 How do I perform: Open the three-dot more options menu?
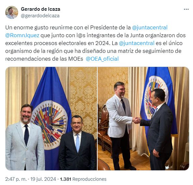click(x=186, y=9)
